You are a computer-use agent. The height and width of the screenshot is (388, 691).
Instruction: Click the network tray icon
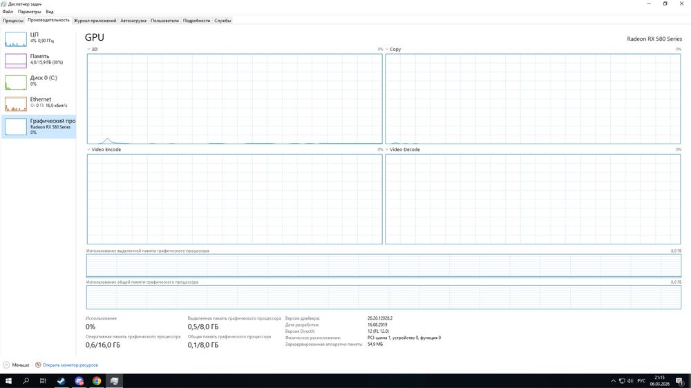[x=622, y=381]
